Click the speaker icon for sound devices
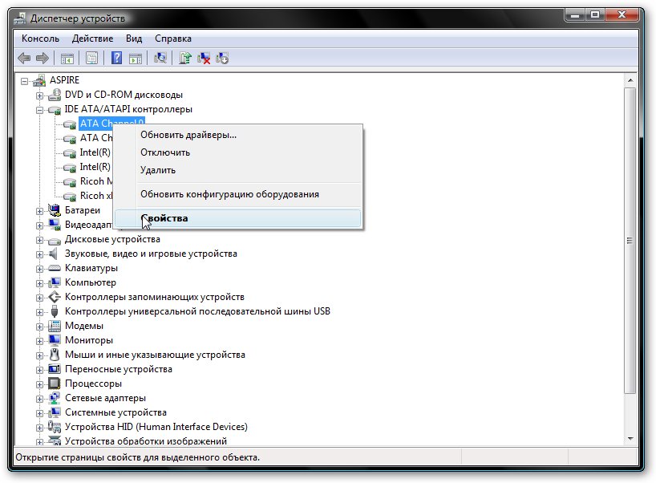This screenshot has height=483, width=656. point(53,254)
